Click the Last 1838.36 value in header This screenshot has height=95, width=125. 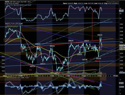pos(98,3)
